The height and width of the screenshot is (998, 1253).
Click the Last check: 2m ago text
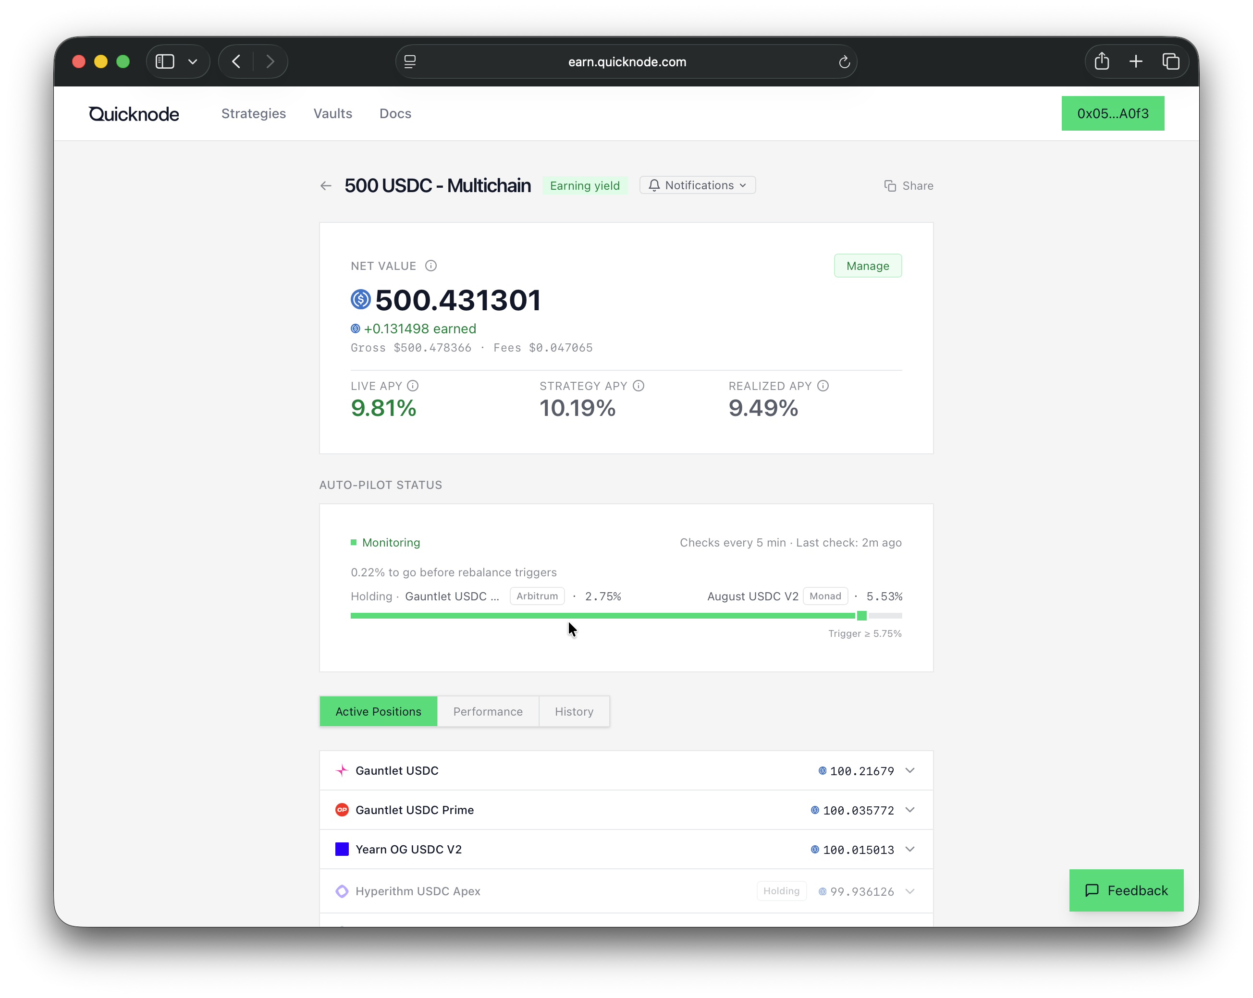(848, 543)
